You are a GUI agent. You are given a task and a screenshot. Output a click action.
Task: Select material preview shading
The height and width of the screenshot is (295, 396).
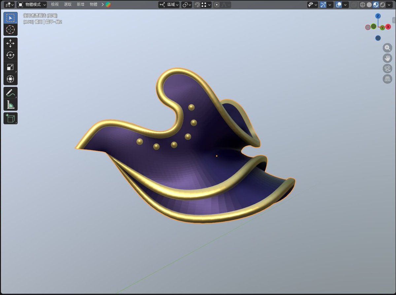pyautogui.click(x=376, y=5)
